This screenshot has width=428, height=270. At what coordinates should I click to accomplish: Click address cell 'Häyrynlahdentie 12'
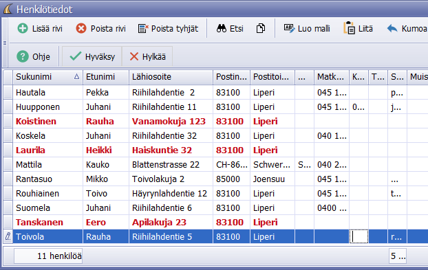(x=171, y=194)
